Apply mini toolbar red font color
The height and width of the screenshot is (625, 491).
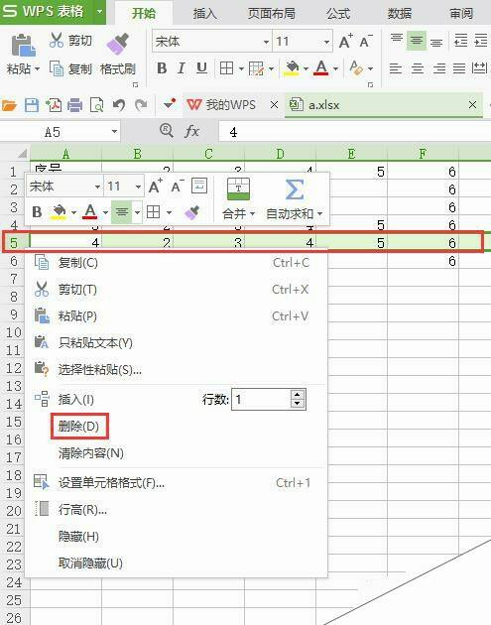pos(90,211)
